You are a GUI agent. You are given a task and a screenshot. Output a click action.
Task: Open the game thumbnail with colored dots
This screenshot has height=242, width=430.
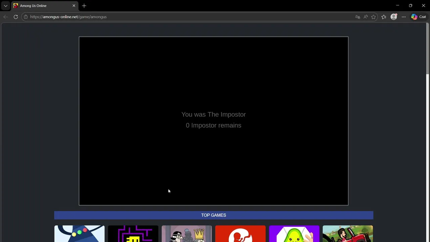[x=79, y=234]
